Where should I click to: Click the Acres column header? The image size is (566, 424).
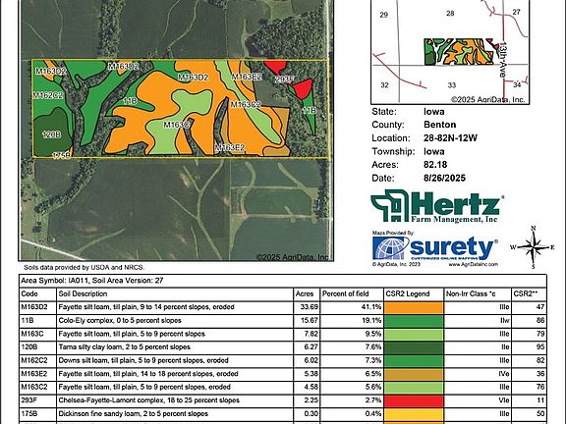pyautogui.click(x=305, y=293)
